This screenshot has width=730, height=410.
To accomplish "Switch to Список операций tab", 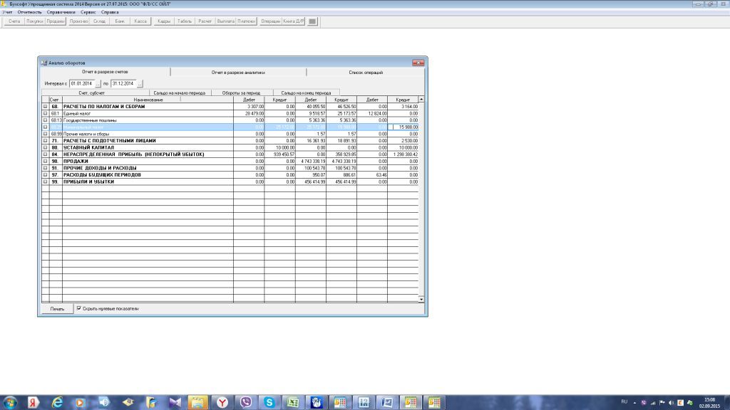I will tap(365, 73).
